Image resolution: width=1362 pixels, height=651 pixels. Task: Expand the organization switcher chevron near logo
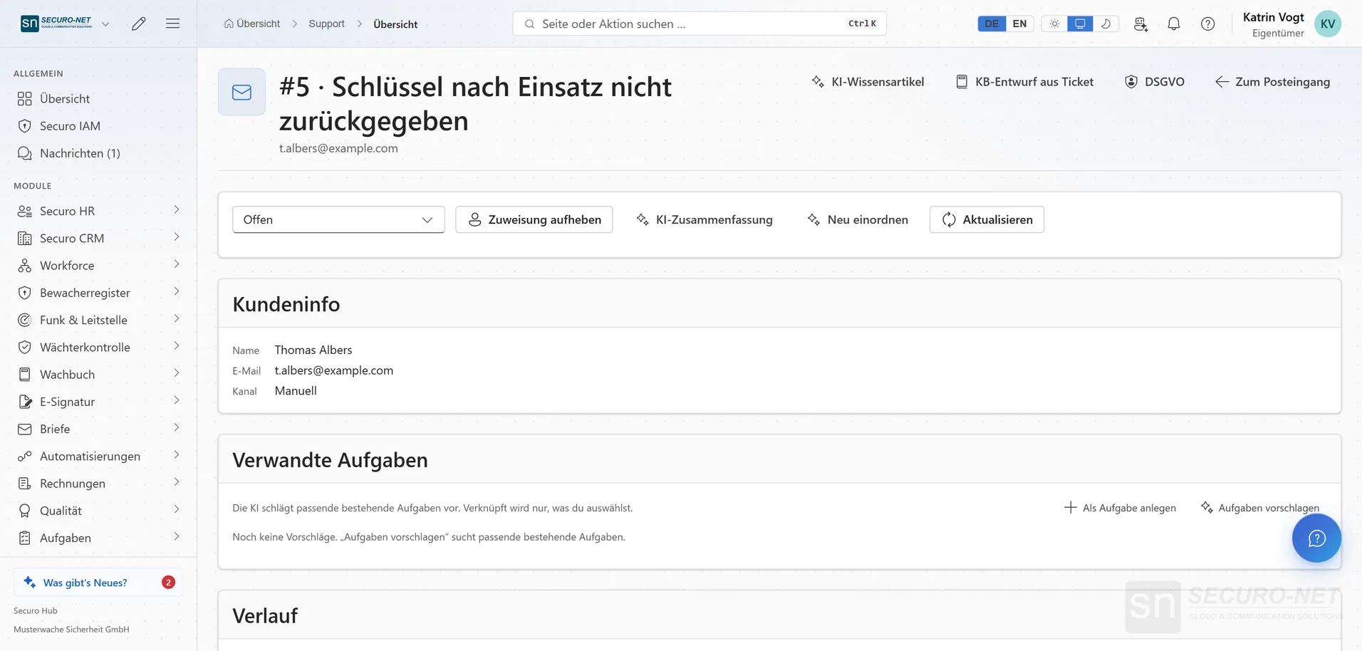105,24
